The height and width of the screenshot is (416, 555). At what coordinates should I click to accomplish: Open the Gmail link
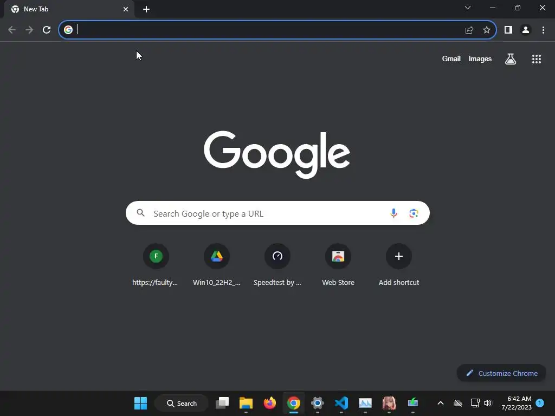pyautogui.click(x=451, y=58)
